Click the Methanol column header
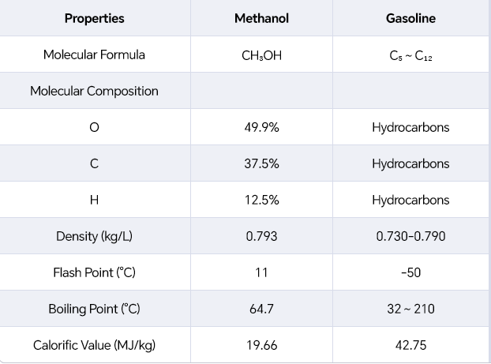 pos(261,19)
